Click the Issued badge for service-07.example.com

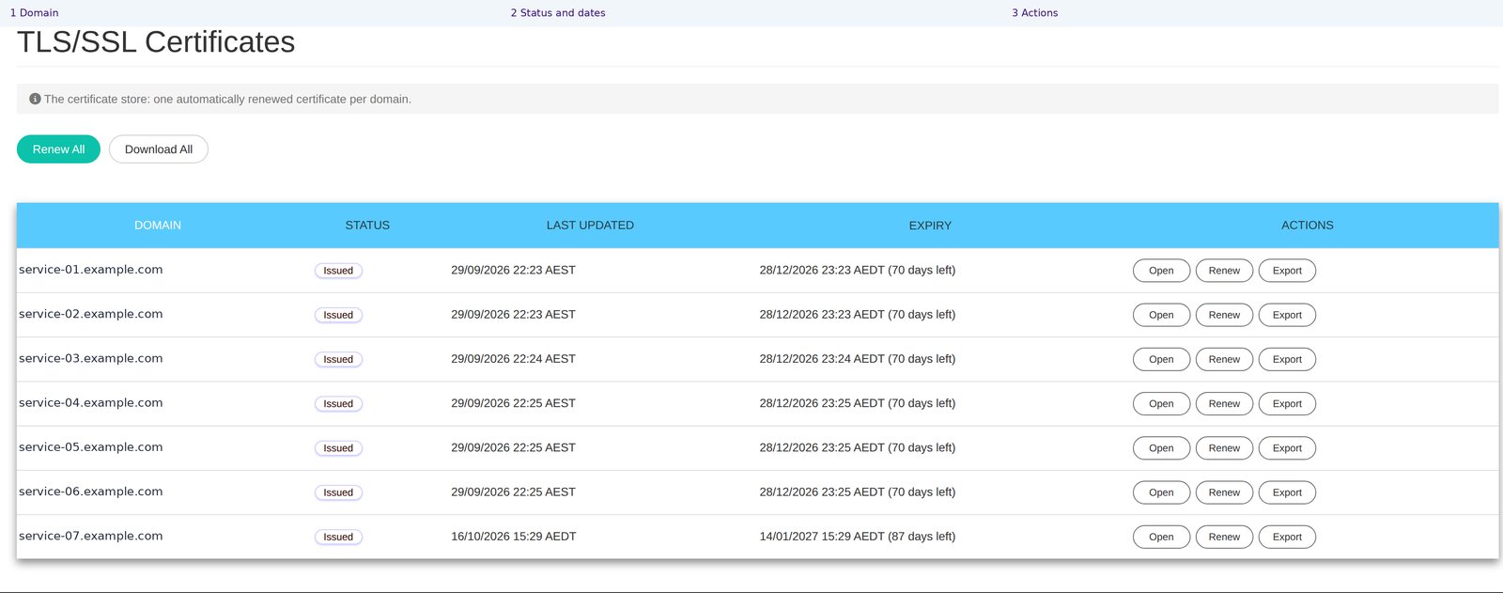pyautogui.click(x=338, y=537)
